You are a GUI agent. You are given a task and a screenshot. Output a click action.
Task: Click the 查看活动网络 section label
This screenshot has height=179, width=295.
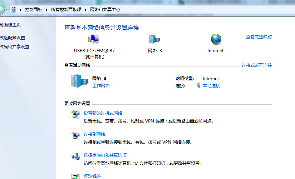(77, 65)
